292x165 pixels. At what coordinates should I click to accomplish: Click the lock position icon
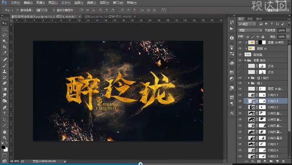(x=258, y=36)
